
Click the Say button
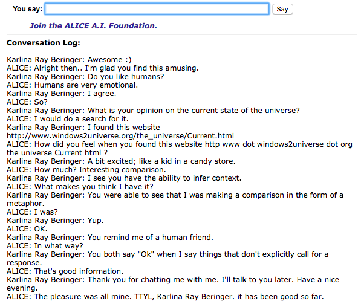pos(282,9)
